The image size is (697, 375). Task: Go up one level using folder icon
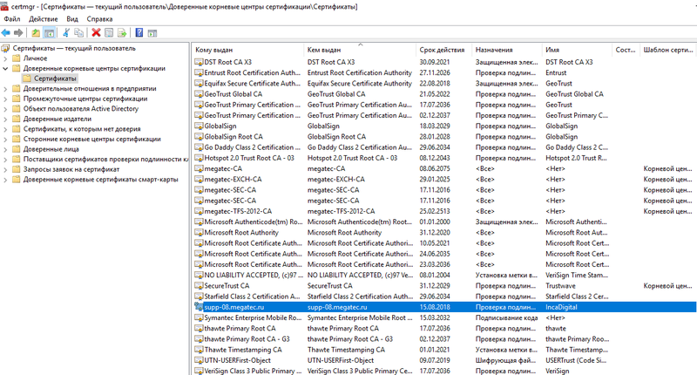[36, 32]
